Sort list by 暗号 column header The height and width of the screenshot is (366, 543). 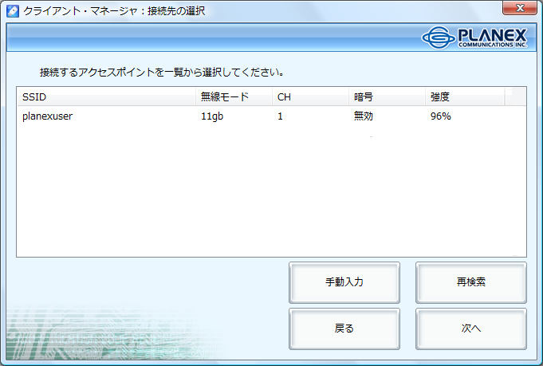pyautogui.click(x=387, y=96)
